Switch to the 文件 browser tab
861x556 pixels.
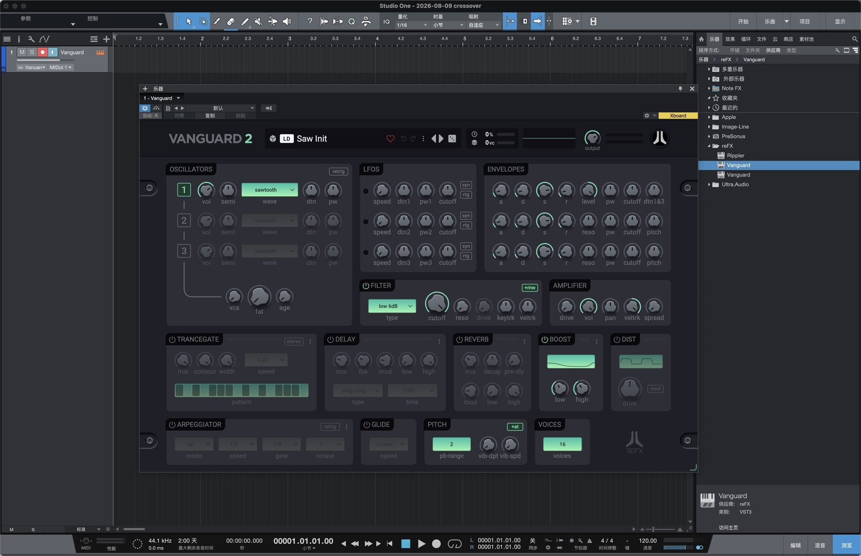[x=761, y=39]
